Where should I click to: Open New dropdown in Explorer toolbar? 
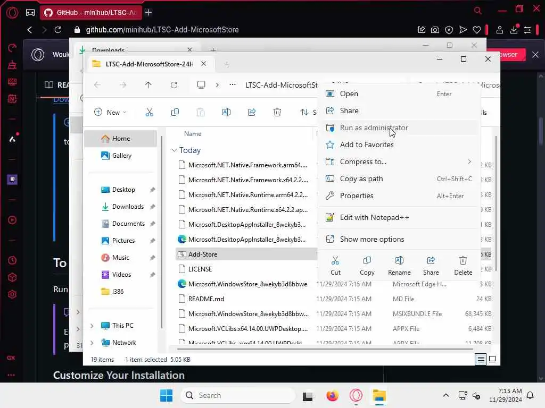110,112
